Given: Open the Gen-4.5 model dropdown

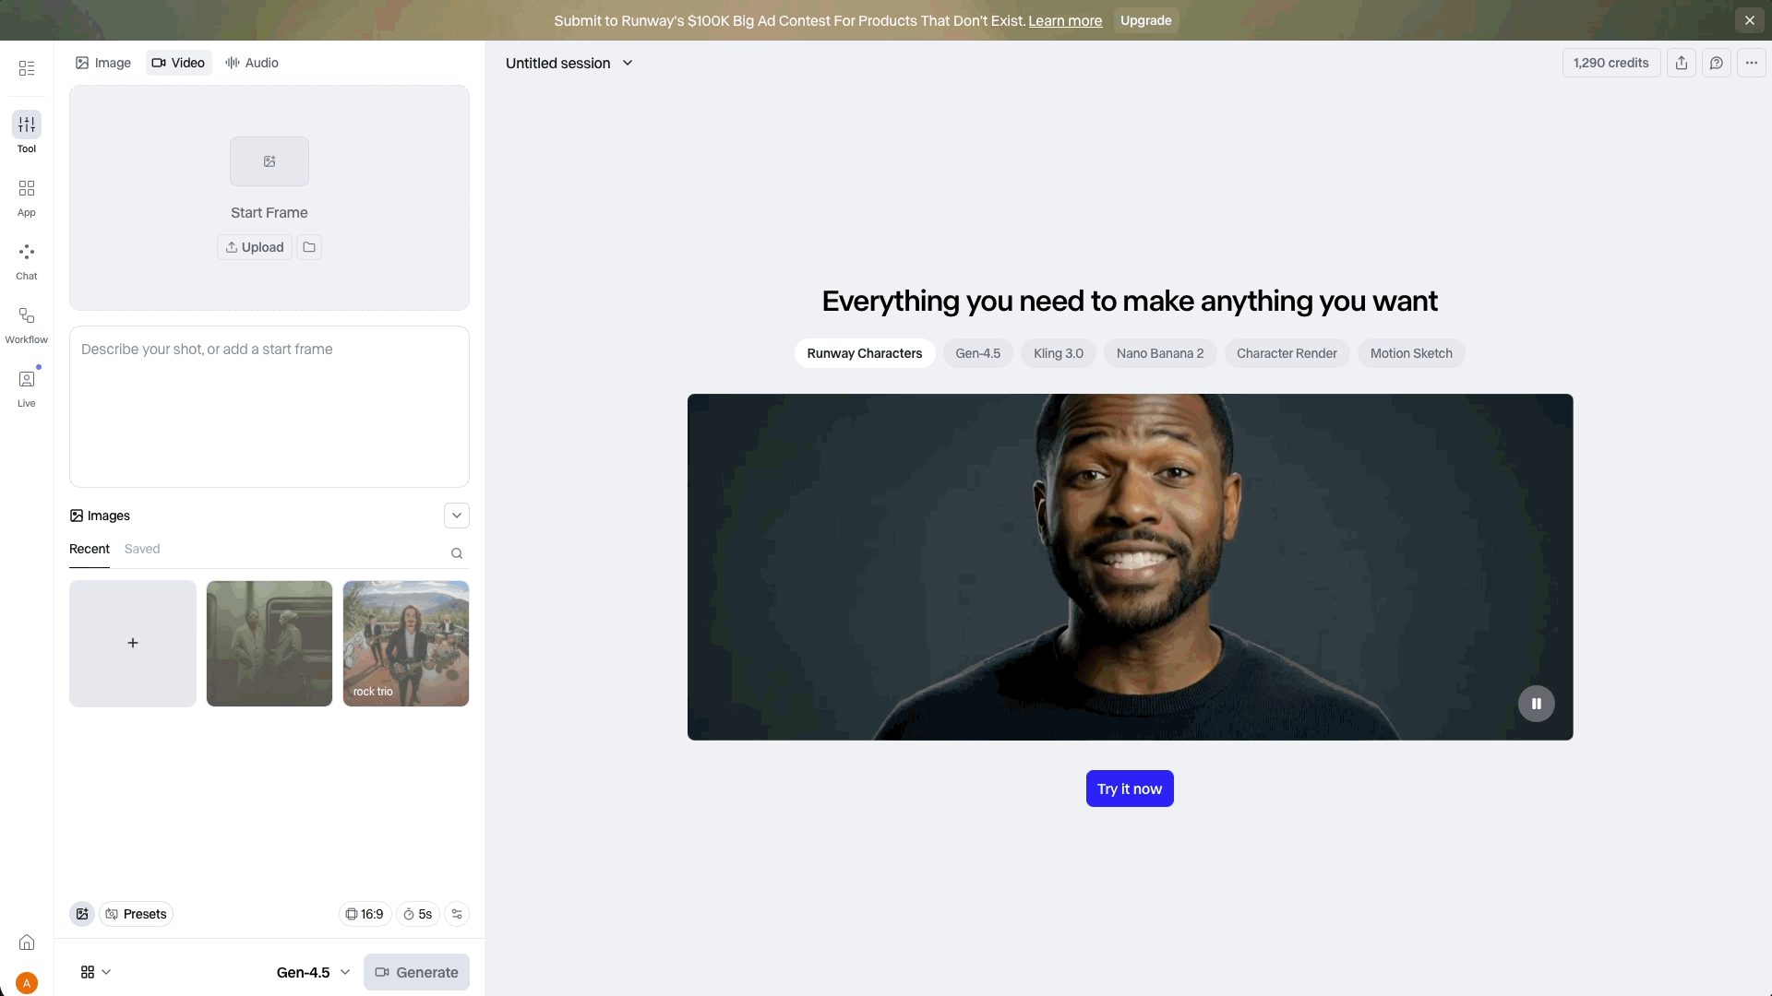Looking at the screenshot, I should pos(313,972).
